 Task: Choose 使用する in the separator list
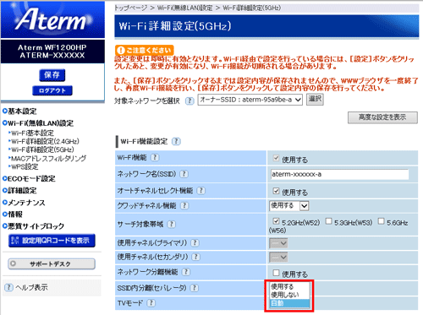point(289,286)
